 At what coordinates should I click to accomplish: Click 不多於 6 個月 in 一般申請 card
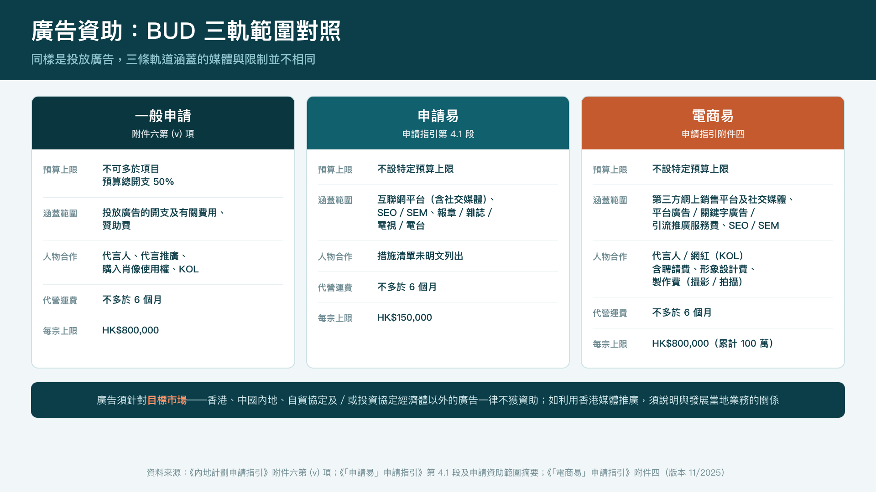tap(132, 300)
